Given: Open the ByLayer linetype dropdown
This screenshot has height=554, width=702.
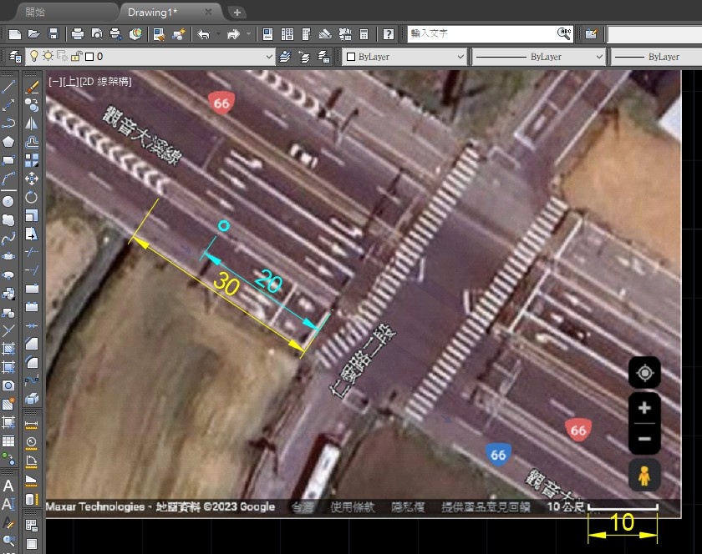Looking at the screenshot, I should click(598, 57).
